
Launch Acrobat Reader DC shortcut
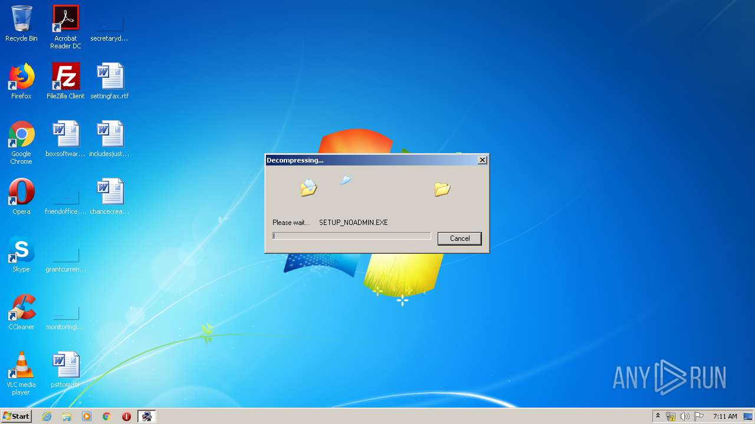click(x=65, y=27)
